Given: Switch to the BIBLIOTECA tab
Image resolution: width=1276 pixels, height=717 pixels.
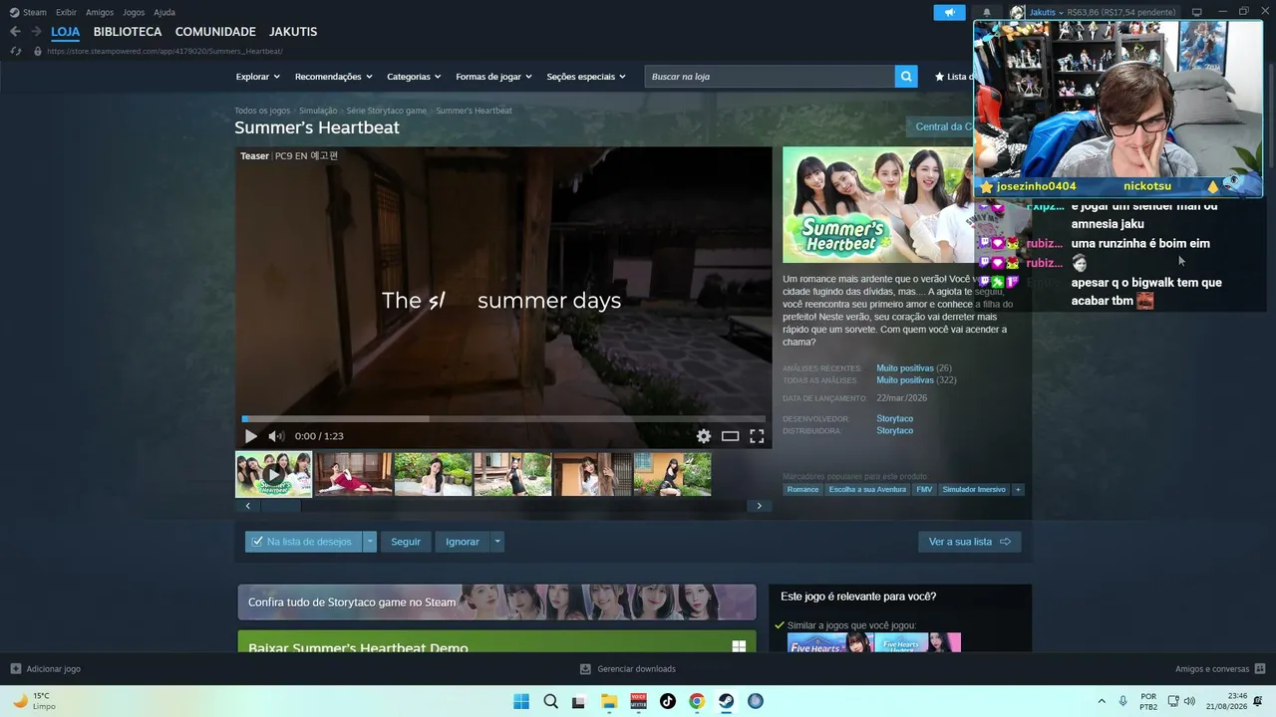Looking at the screenshot, I should (128, 32).
